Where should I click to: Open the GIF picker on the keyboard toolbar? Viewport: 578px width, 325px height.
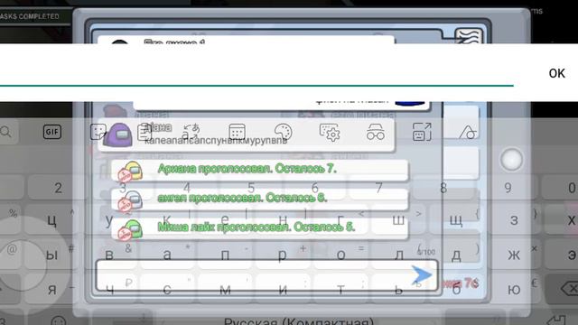pyautogui.click(x=52, y=132)
